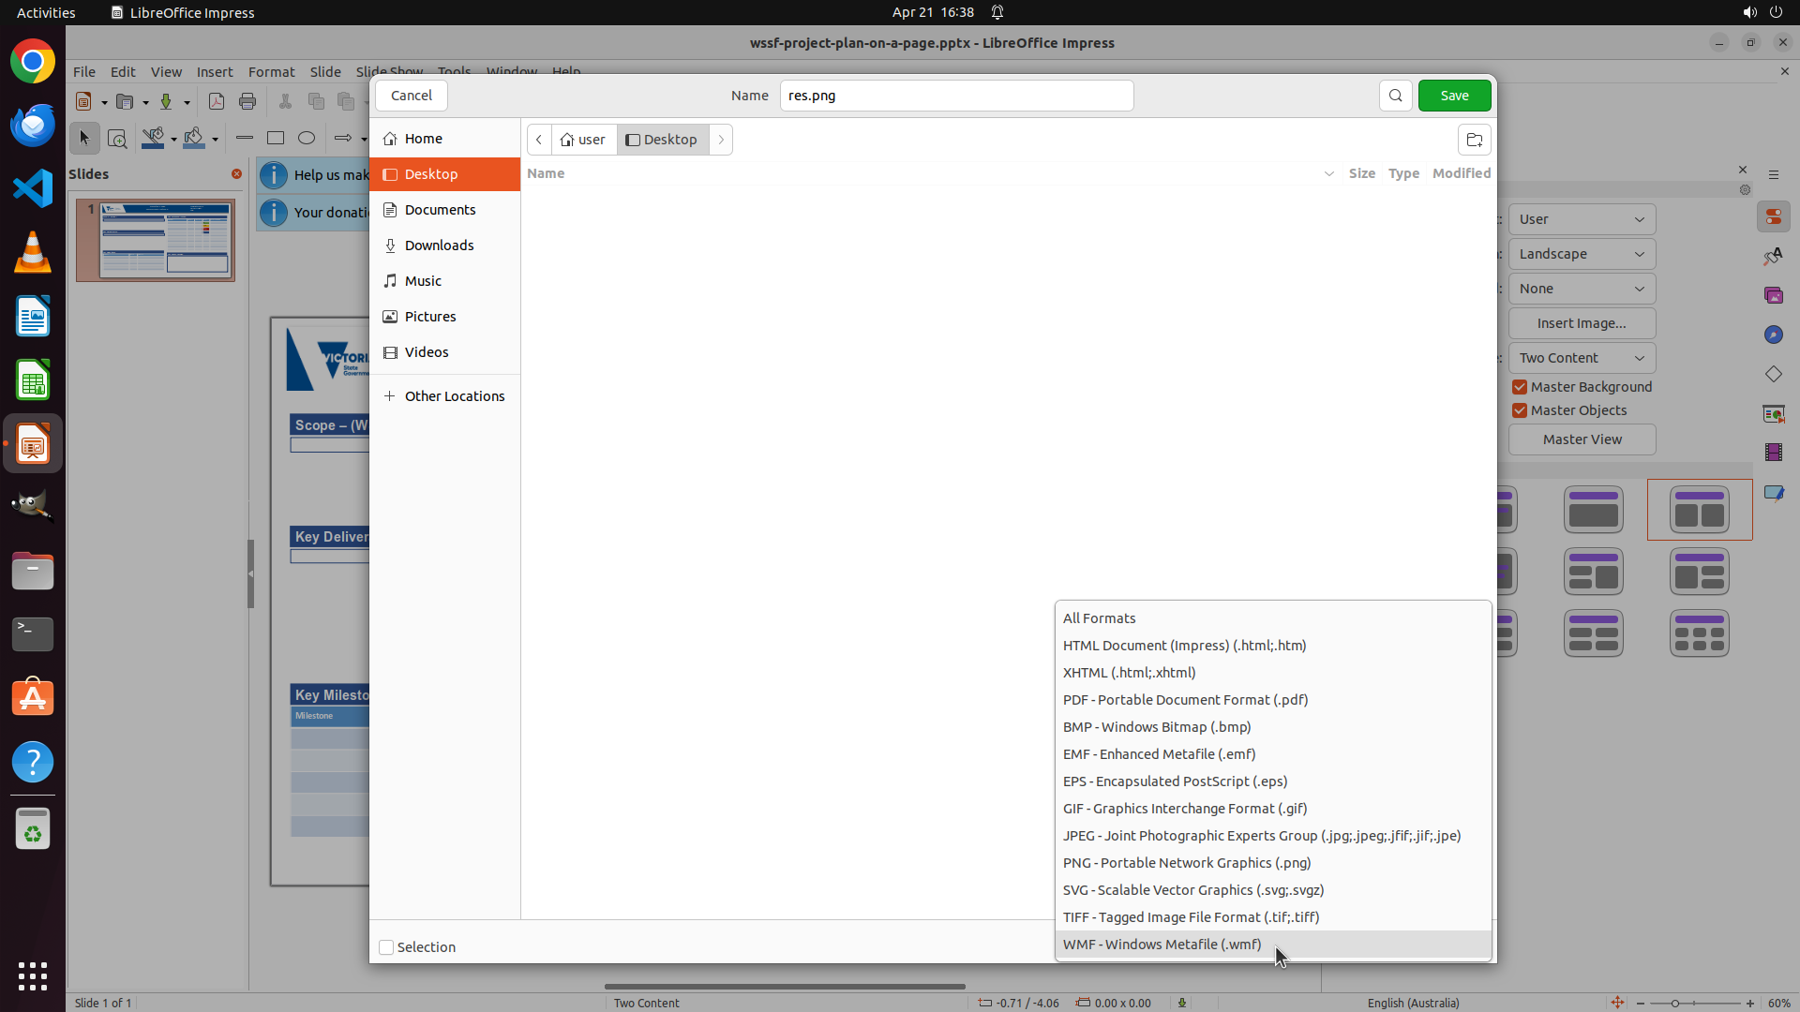Select Downloads in the places sidebar

pyautogui.click(x=439, y=246)
